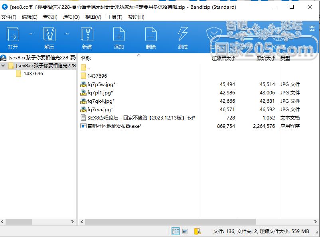Click the folder icon of 1437696 in list

point(83,76)
